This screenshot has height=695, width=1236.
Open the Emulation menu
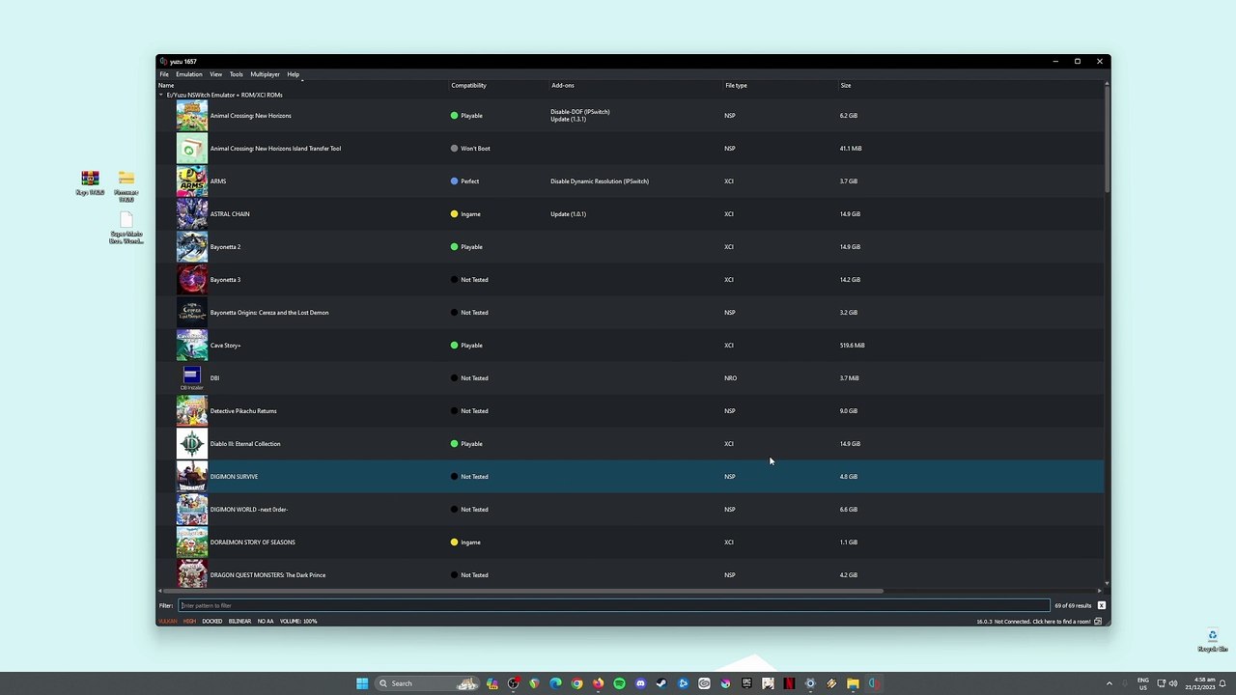click(x=189, y=74)
